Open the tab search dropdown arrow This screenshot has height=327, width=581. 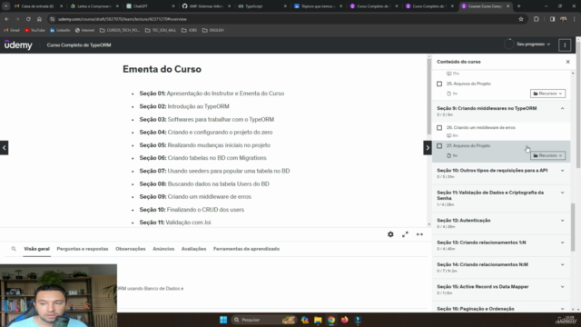tap(6, 6)
